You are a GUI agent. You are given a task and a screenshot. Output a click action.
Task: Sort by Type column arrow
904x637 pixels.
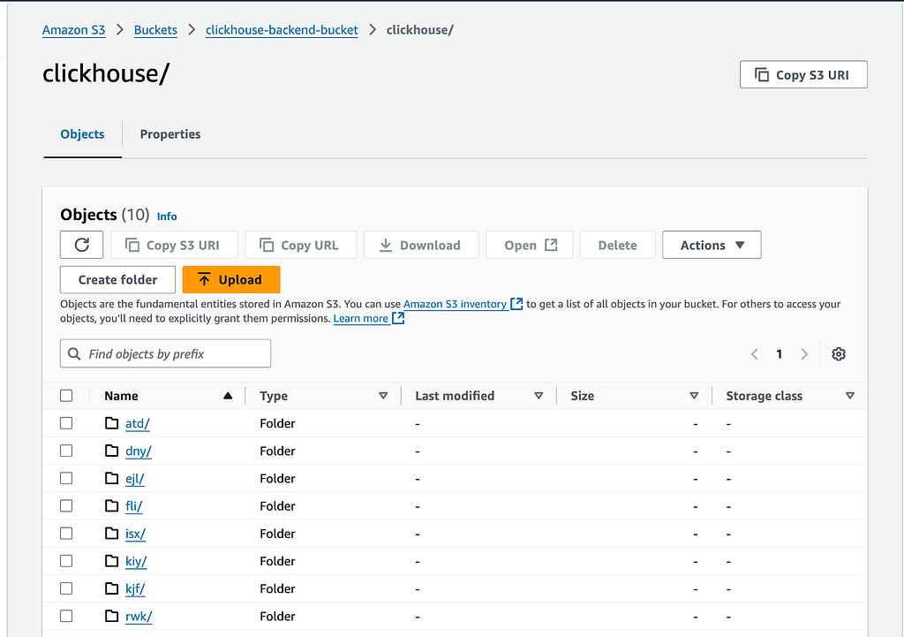[x=383, y=396]
